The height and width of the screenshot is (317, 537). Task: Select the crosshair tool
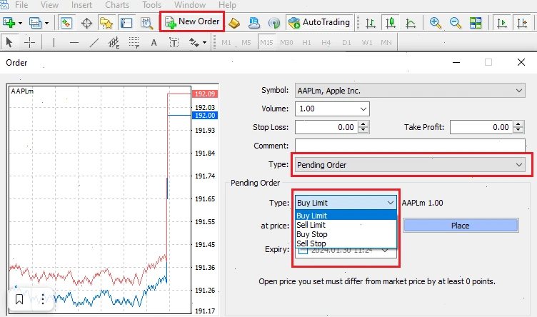(x=30, y=42)
